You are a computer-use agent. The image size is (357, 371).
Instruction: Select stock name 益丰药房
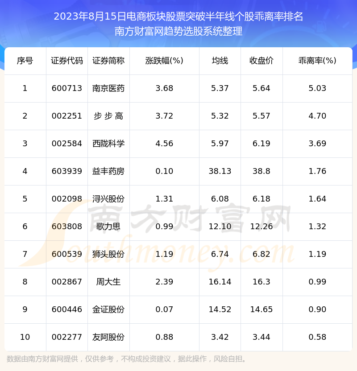(108, 171)
